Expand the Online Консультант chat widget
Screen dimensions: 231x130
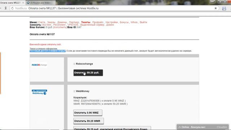(x=202, y=127)
